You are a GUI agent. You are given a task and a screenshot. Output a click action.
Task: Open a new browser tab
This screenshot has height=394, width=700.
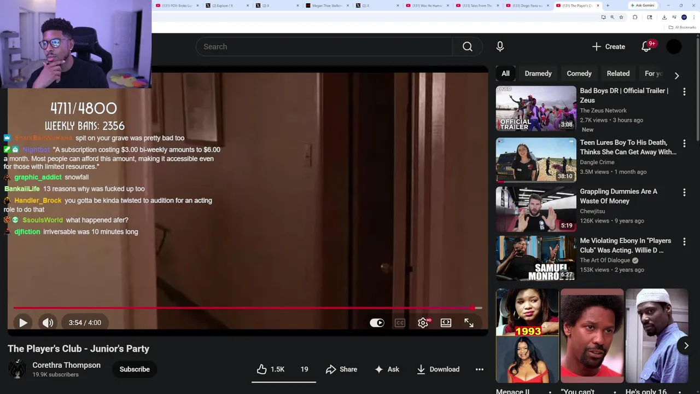(x=608, y=5)
